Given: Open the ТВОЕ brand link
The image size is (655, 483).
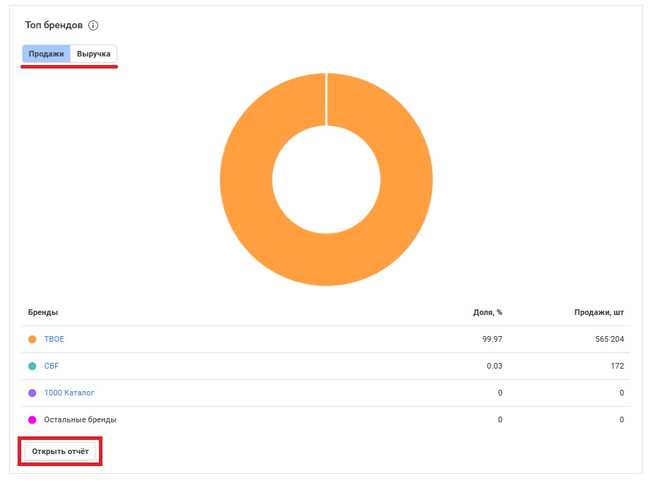Looking at the screenshot, I should tap(54, 340).
